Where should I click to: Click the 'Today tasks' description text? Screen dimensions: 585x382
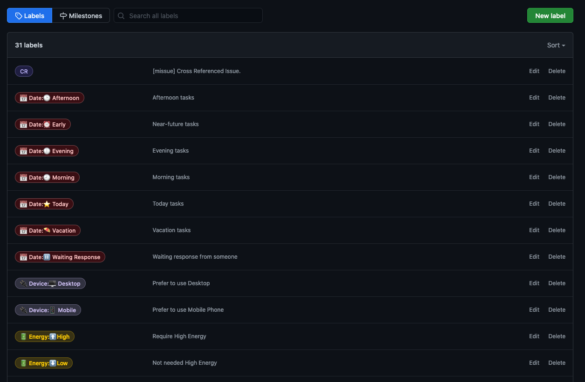coord(168,204)
